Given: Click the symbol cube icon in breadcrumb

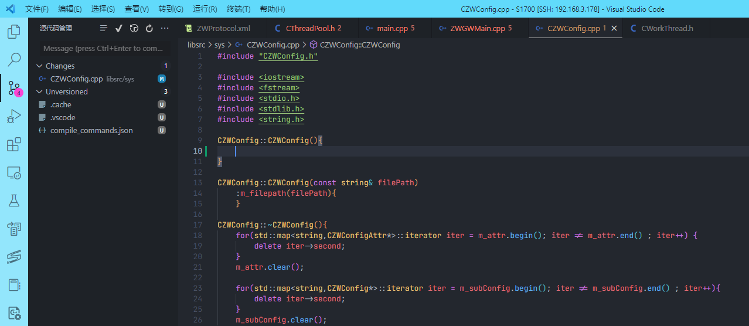Looking at the screenshot, I should click(x=314, y=45).
